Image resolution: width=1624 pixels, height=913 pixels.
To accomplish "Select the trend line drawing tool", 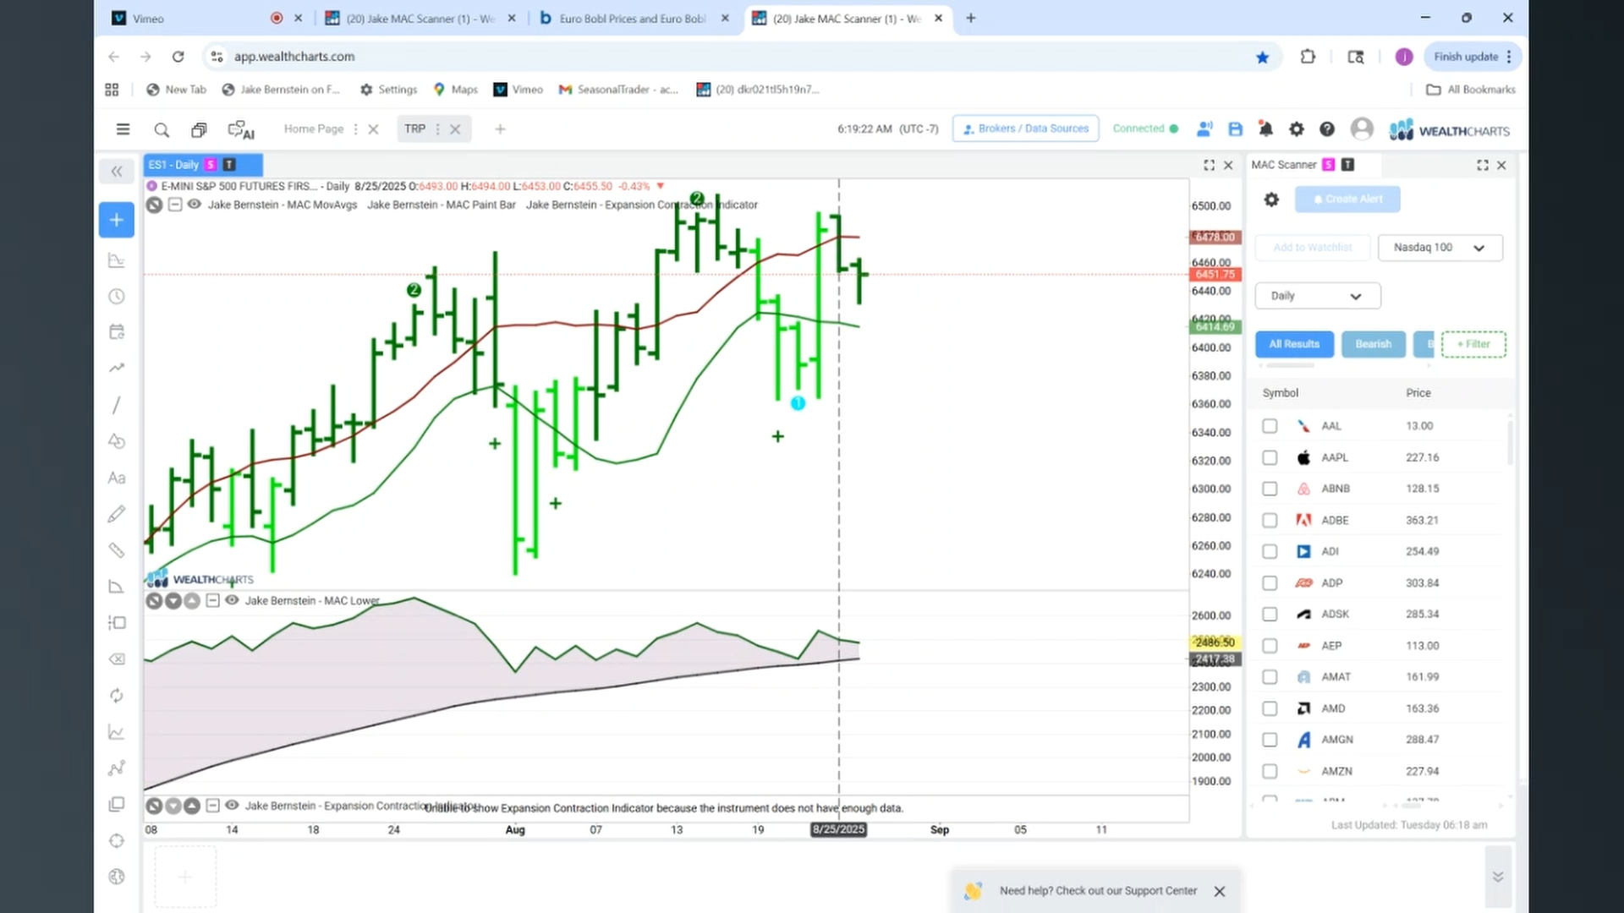I will (117, 406).
